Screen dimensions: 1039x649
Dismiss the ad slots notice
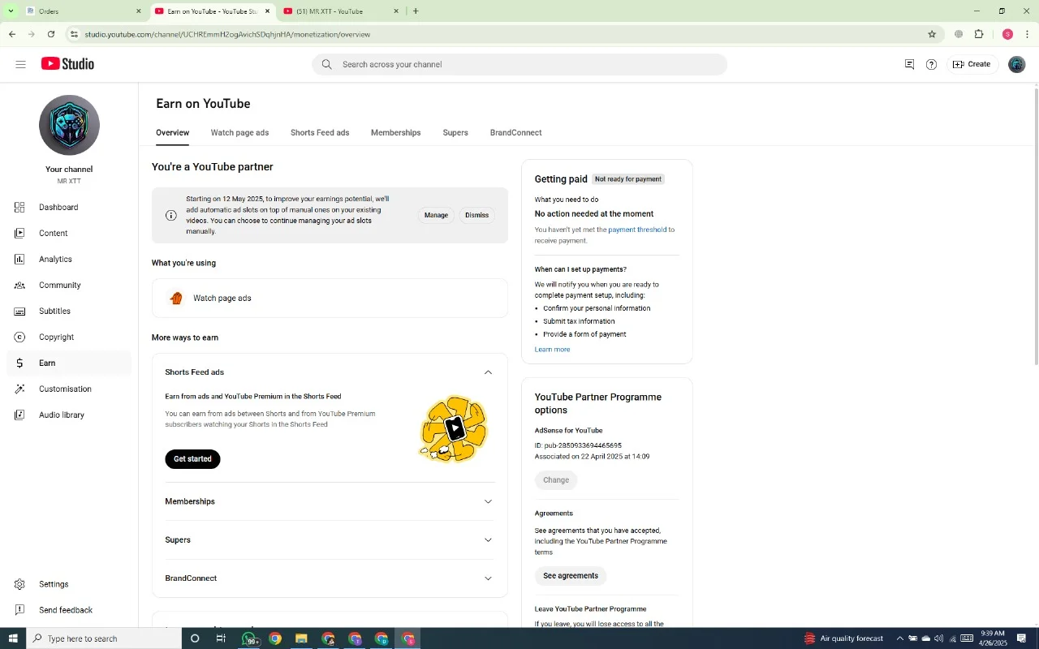point(476,215)
